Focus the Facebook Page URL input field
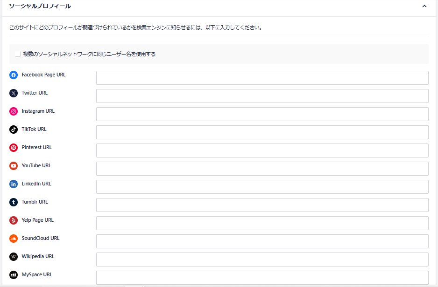Image resolution: width=438 pixels, height=287 pixels. (x=262, y=78)
